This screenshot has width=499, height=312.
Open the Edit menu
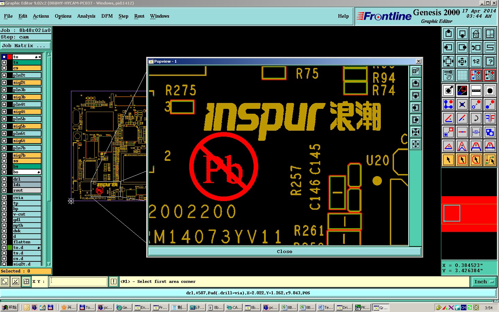tap(23, 16)
